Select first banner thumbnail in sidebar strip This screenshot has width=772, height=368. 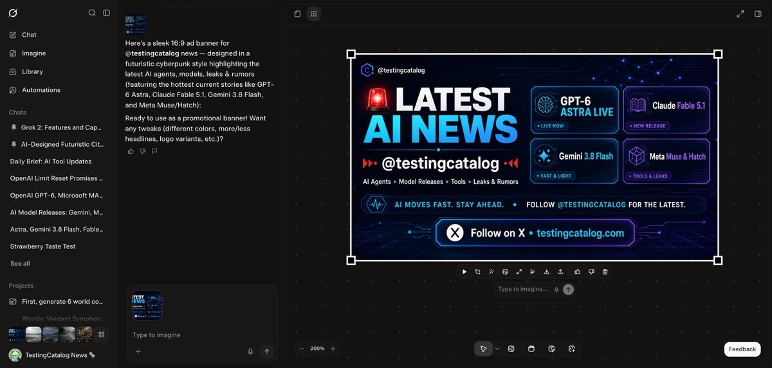(x=16, y=334)
